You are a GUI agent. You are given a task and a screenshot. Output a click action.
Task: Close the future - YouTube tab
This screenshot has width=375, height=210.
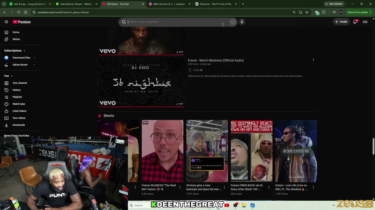pos(143,4)
